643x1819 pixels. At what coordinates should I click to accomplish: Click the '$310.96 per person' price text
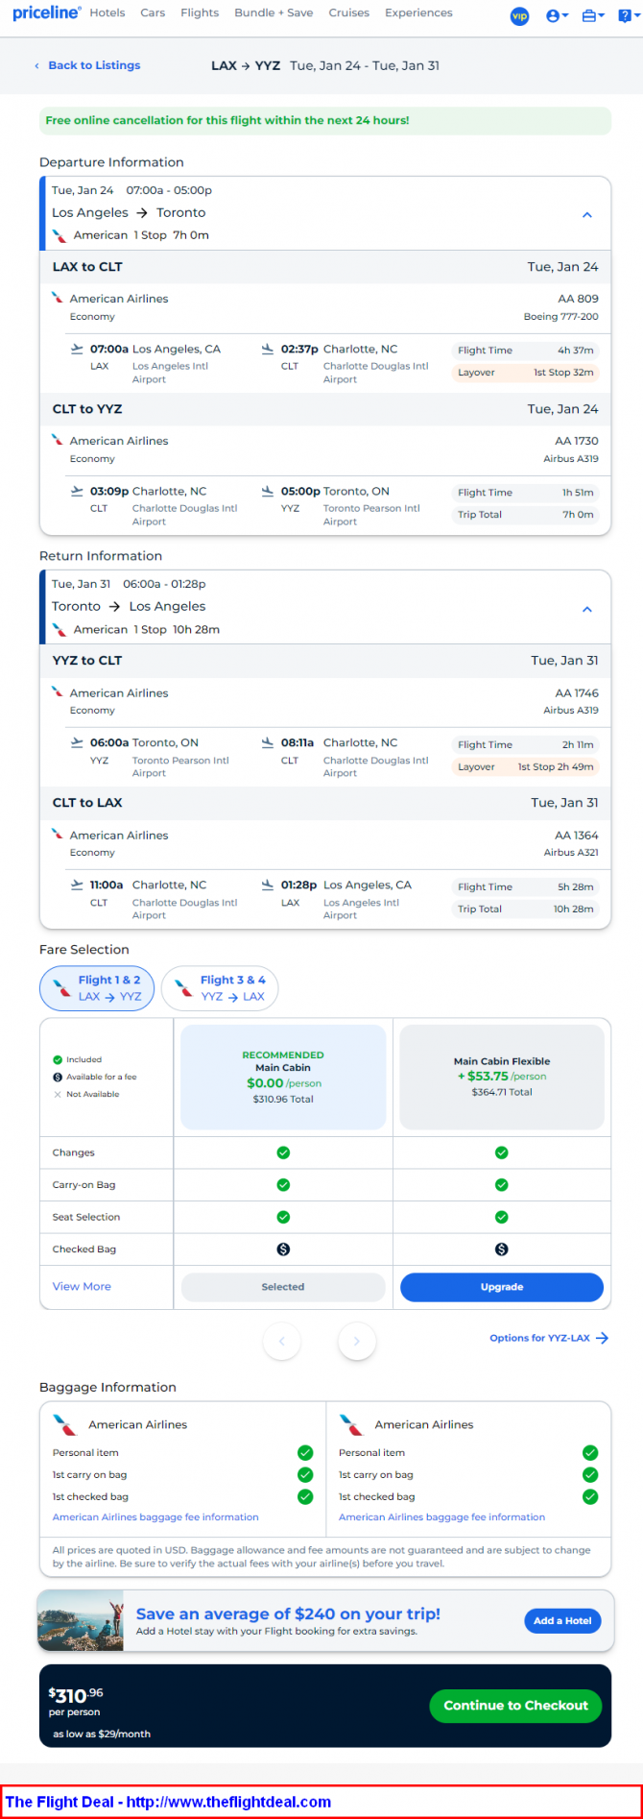[x=76, y=1702]
